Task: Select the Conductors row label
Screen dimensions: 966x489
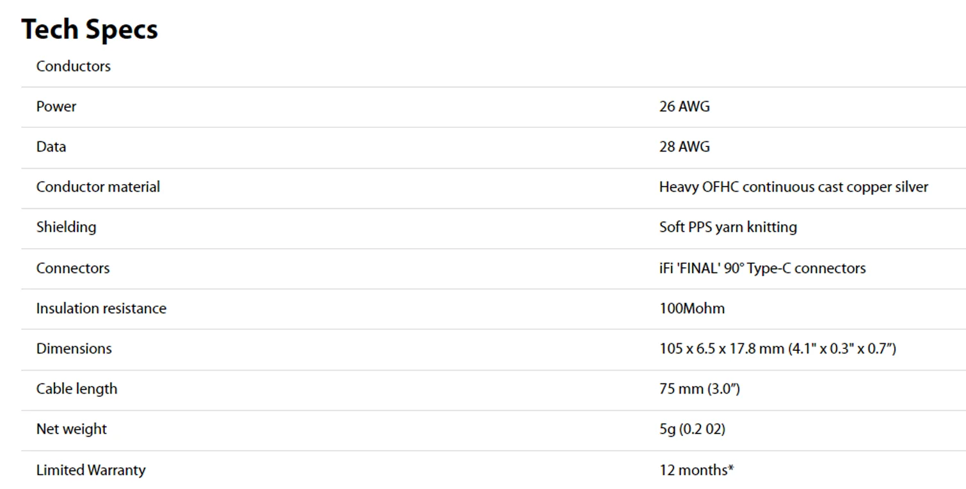Action: pyautogui.click(x=73, y=66)
